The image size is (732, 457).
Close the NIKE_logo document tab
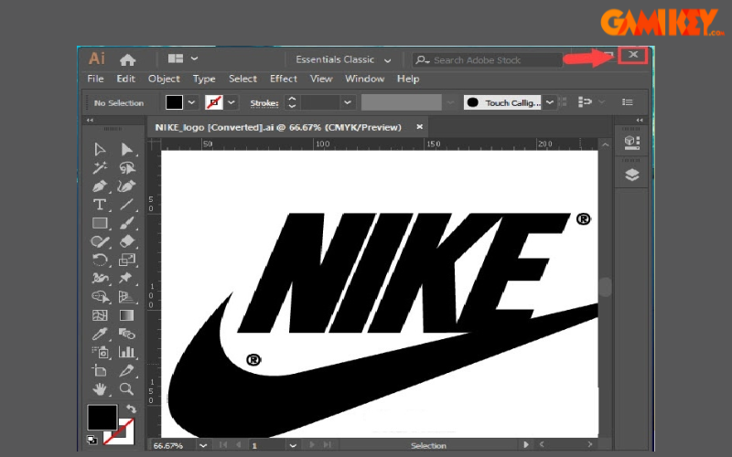pyautogui.click(x=420, y=126)
